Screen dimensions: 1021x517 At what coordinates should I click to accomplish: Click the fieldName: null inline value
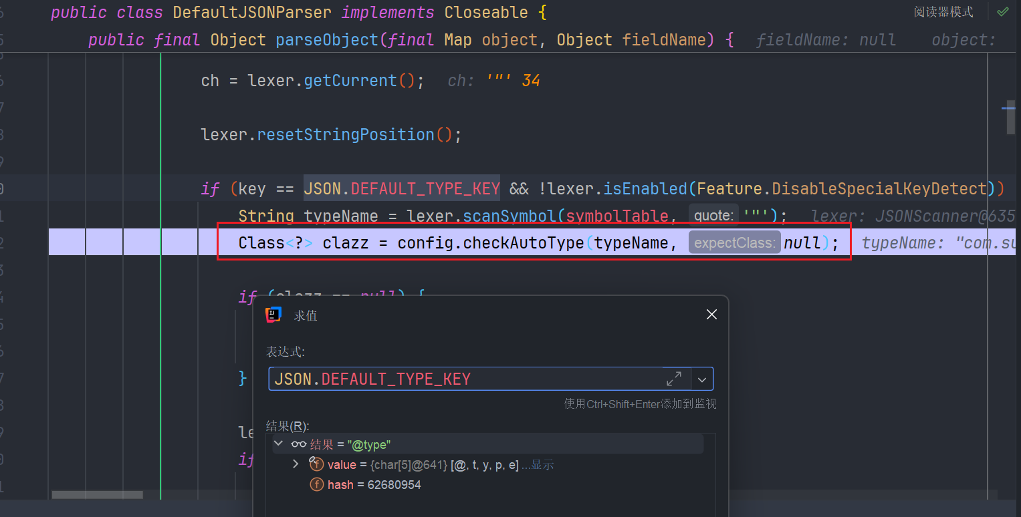(826, 40)
